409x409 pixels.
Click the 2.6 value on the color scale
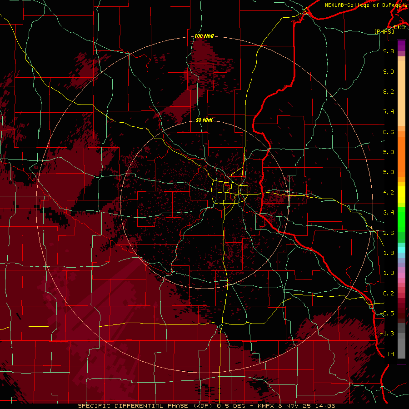(389, 233)
